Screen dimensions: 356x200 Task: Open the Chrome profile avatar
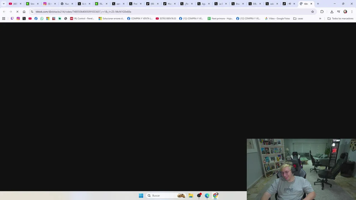pyautogui.click(x=345, y=12)
